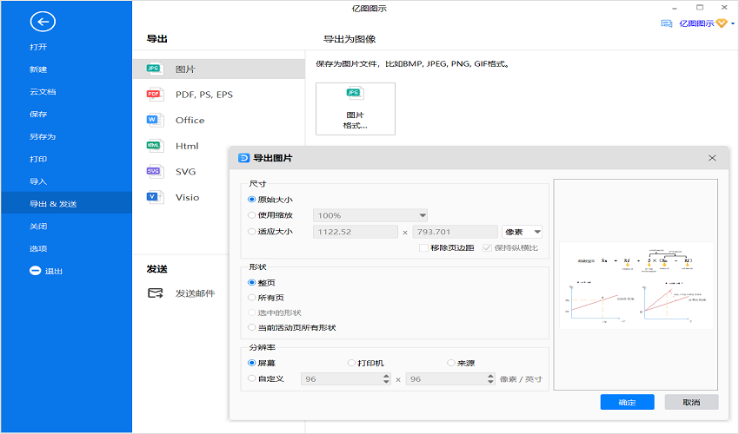
Task: Click the 亿图图示 account link
Action: (696, 23)
